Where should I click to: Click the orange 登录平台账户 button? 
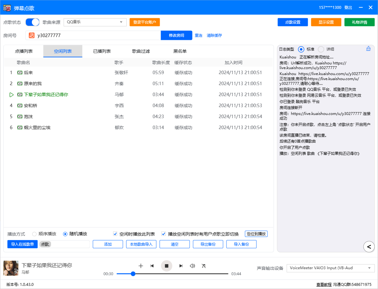click(145, 22)
